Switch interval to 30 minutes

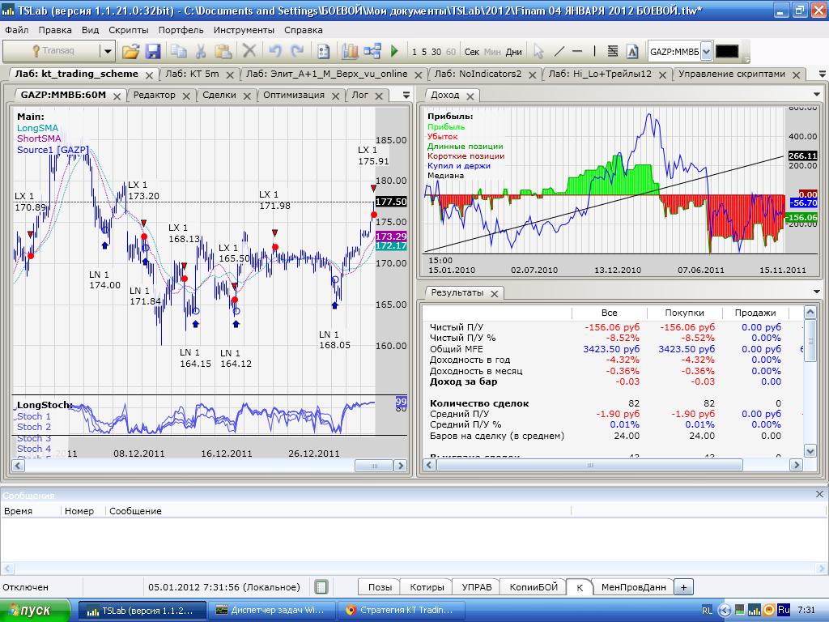pyautogui.click(x=436, y=52)
